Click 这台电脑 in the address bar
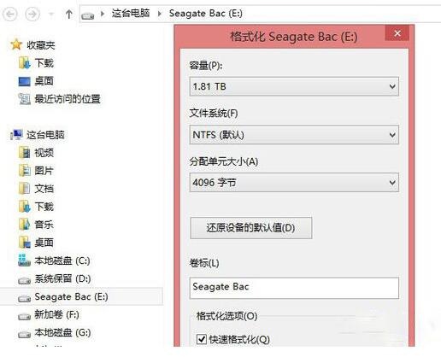Image resolution: width=441 pixels, height=357 pixels. (131, 13)
